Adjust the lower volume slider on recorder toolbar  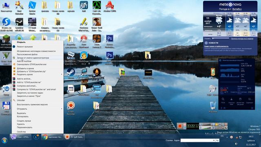(207, 128)
